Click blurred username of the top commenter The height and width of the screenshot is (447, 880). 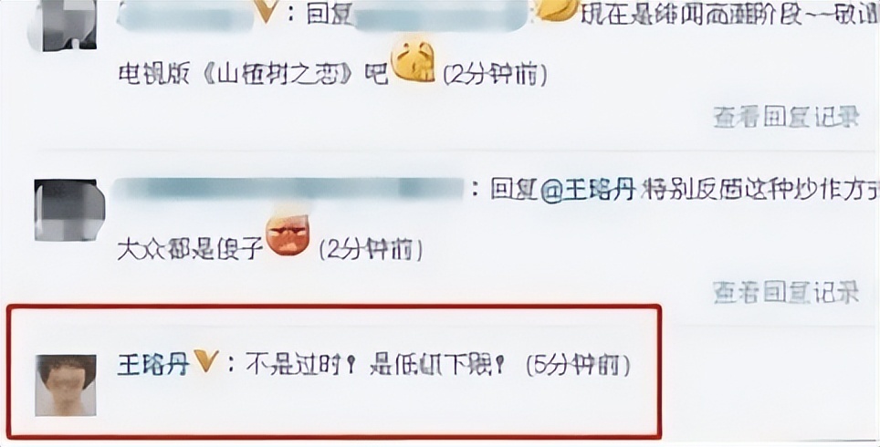coord(183,13)
